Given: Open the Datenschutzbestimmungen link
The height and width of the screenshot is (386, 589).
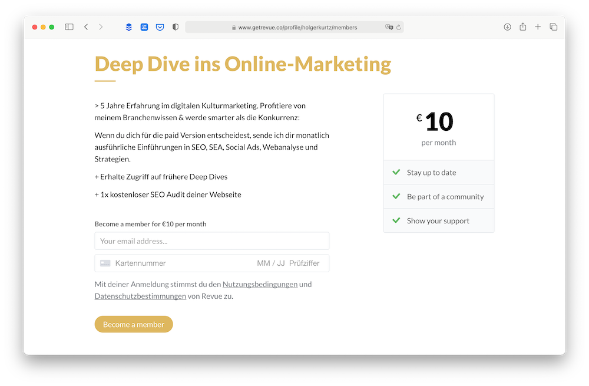Looking at the screenshot, I should coord(140,296).
